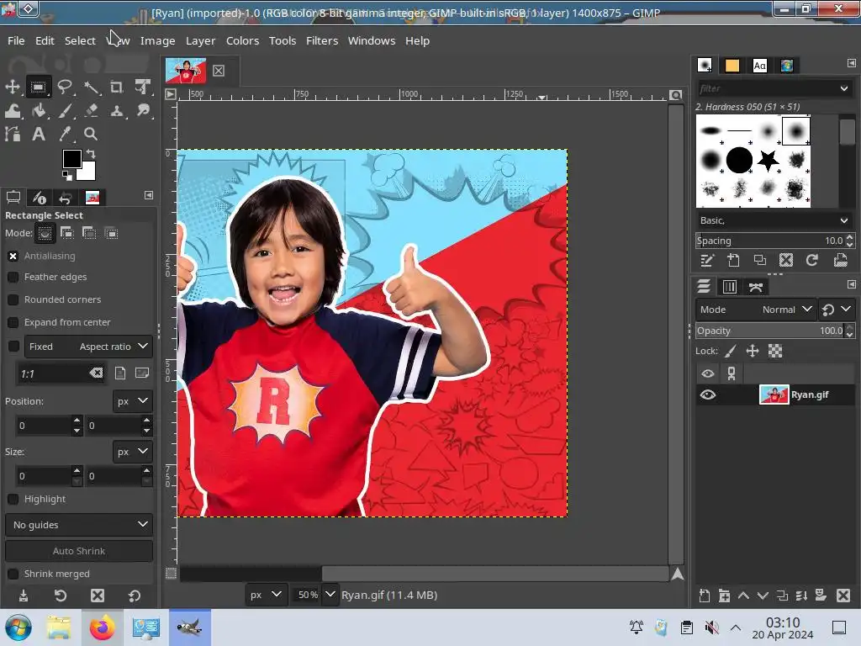Hide the Ryan.gif layer with eye icon

[x=708, y=395]
